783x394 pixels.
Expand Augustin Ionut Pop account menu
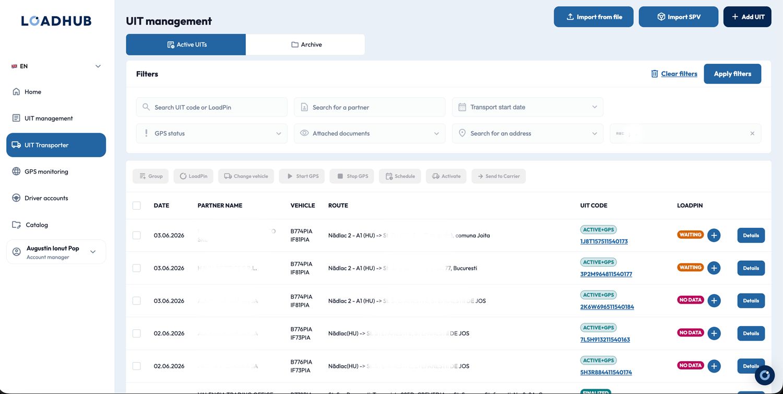pyautogui.click(x=56, y=252)
